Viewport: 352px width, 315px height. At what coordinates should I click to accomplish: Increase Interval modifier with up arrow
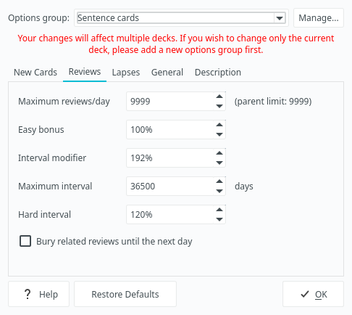click(x=219, y=153)
